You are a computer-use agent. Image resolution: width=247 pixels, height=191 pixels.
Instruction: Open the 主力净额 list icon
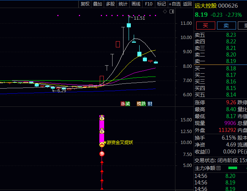(x=218, y=168)
